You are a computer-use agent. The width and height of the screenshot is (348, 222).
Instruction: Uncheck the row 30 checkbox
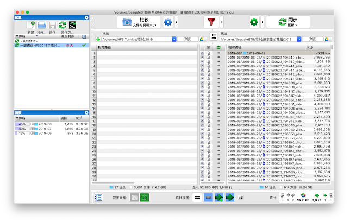point(202,176)
